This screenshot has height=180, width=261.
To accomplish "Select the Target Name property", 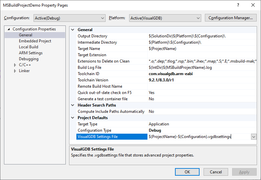I will (x=112, y=49).
